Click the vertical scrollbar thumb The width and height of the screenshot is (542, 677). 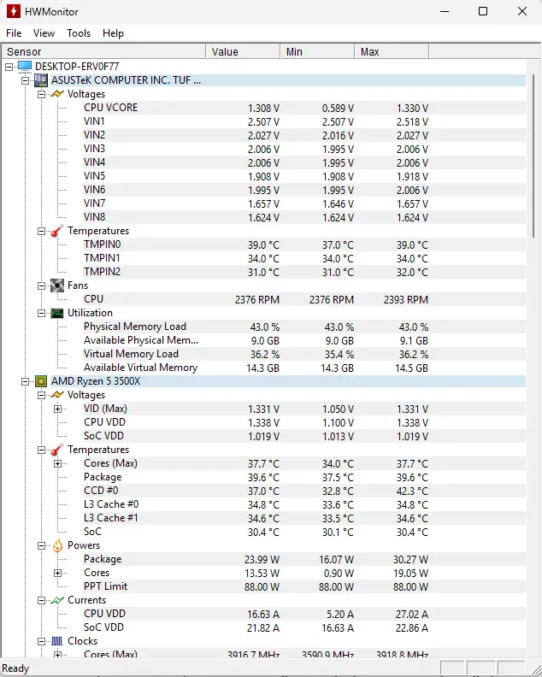[x=533, y=156]
